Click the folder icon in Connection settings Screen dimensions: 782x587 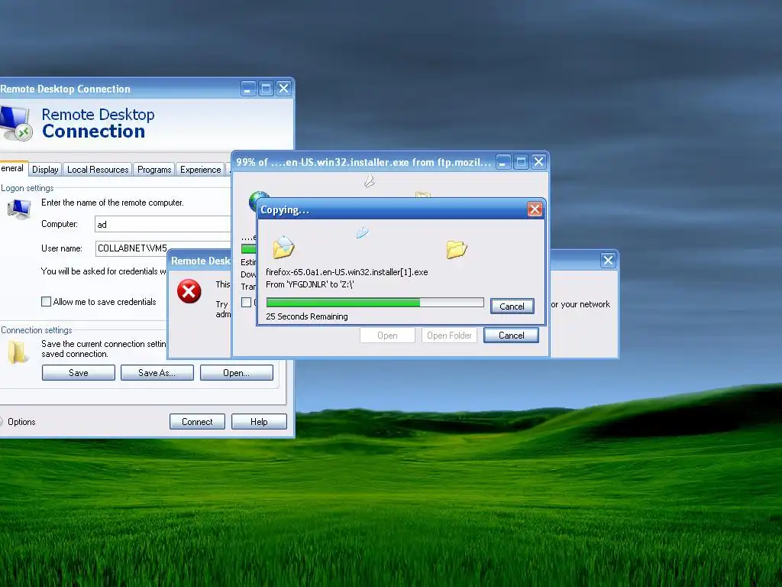coord(18,352)
